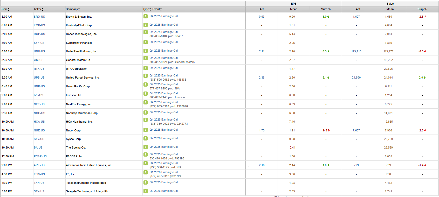Click UnitedHealth actual EPS value 2.11
Screen dimensions: 439x197
click(262, 51)
